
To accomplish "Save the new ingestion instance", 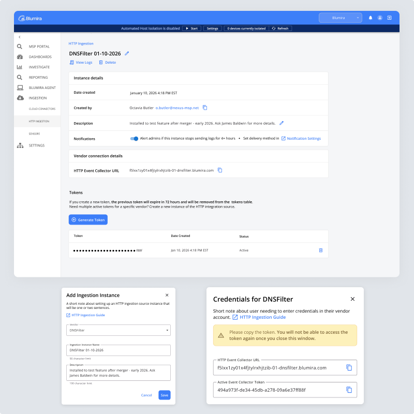I will pyautogui.click(x=165, y=395).
